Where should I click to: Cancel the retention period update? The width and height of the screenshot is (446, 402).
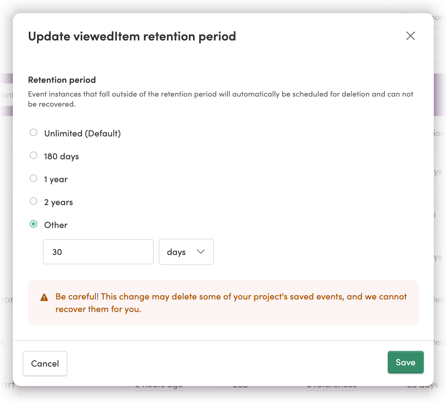(x=45, y=363)
